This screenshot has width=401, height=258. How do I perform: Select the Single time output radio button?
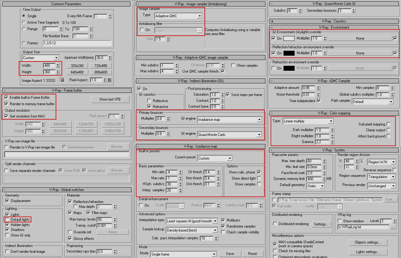[x=24, y=16]
